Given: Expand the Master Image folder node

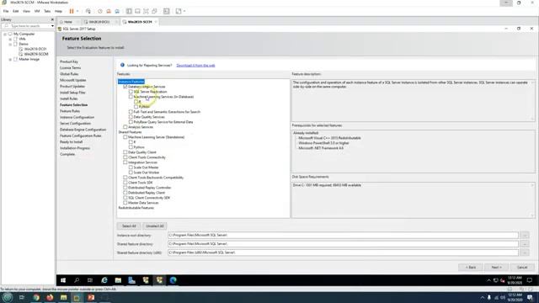Looking at the screenshot, I should (x=10, y=60).
